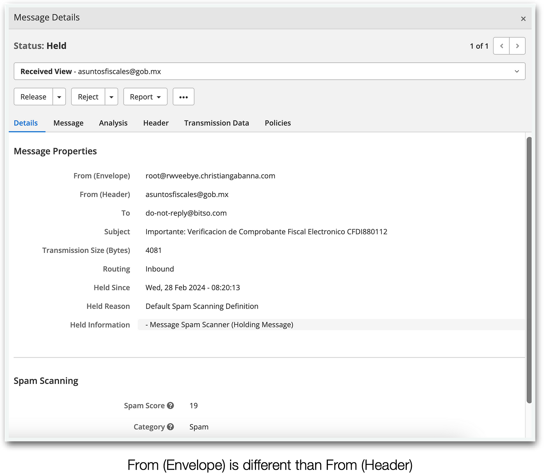Click the Release button
Image resolution: width=544 pixels, height=475 pixels.
pyautogui.click(x=33, y=97)
